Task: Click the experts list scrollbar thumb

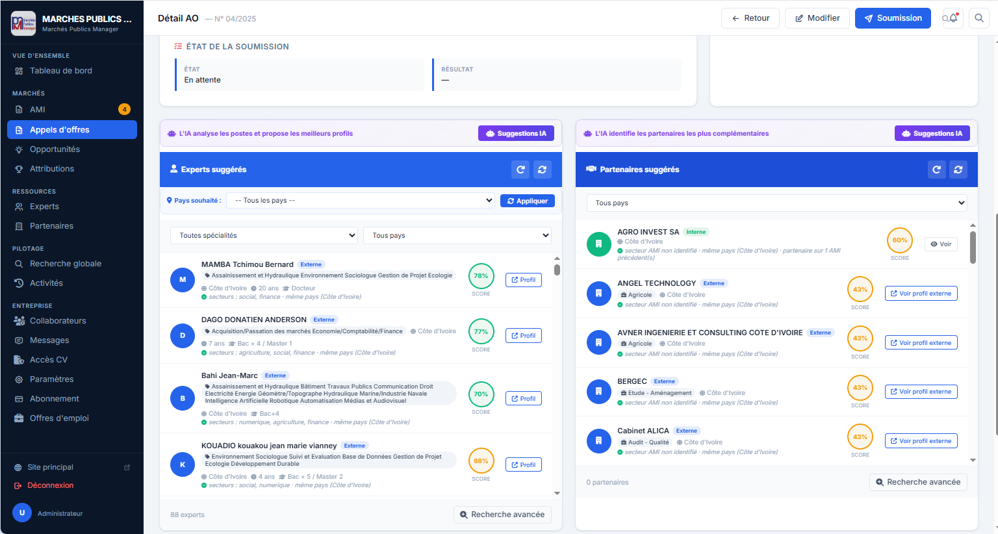Action: [557, 270]
